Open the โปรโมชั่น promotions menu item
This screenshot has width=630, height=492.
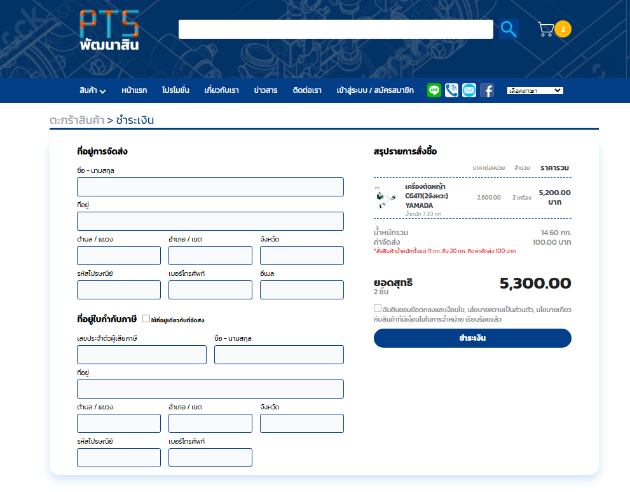click(x=175, y=90)
